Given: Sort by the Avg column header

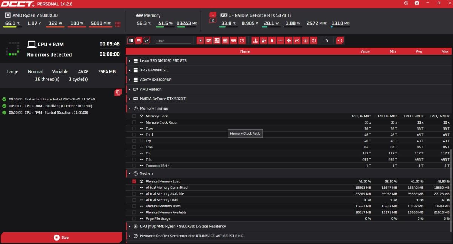Looking at the screenshot, I should 419,51.
